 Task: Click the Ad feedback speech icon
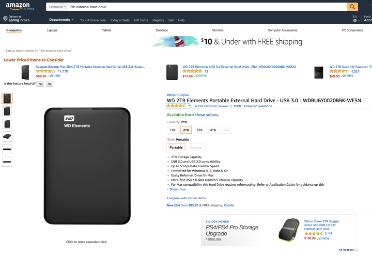(356, 250)
